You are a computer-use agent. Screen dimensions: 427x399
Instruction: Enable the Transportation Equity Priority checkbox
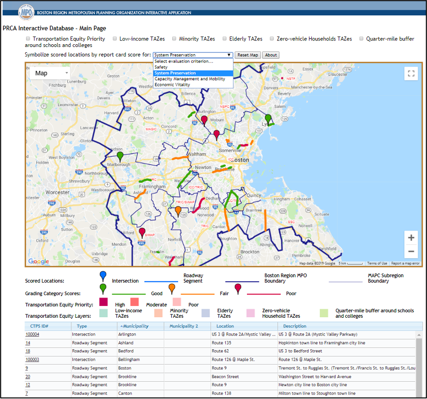pos(28,38)
